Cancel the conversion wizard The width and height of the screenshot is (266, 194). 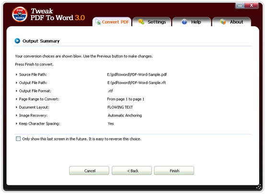[x=89, y=171]
